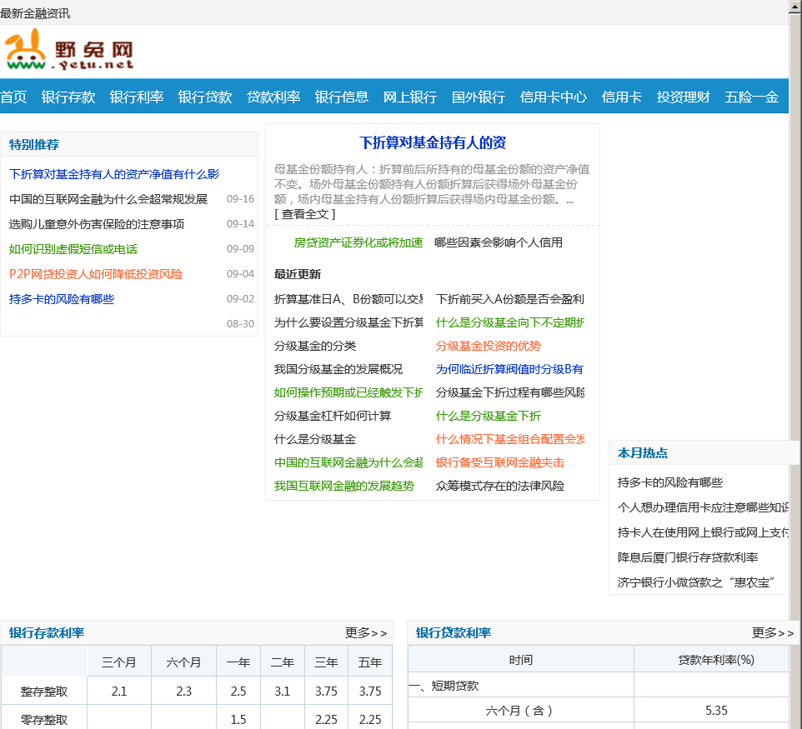This screenshot has width=802, height=729.
Task: Open the 贷款利率 nav item
Action: (273, 97)
